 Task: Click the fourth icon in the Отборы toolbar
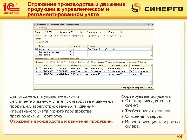(47, 42)
